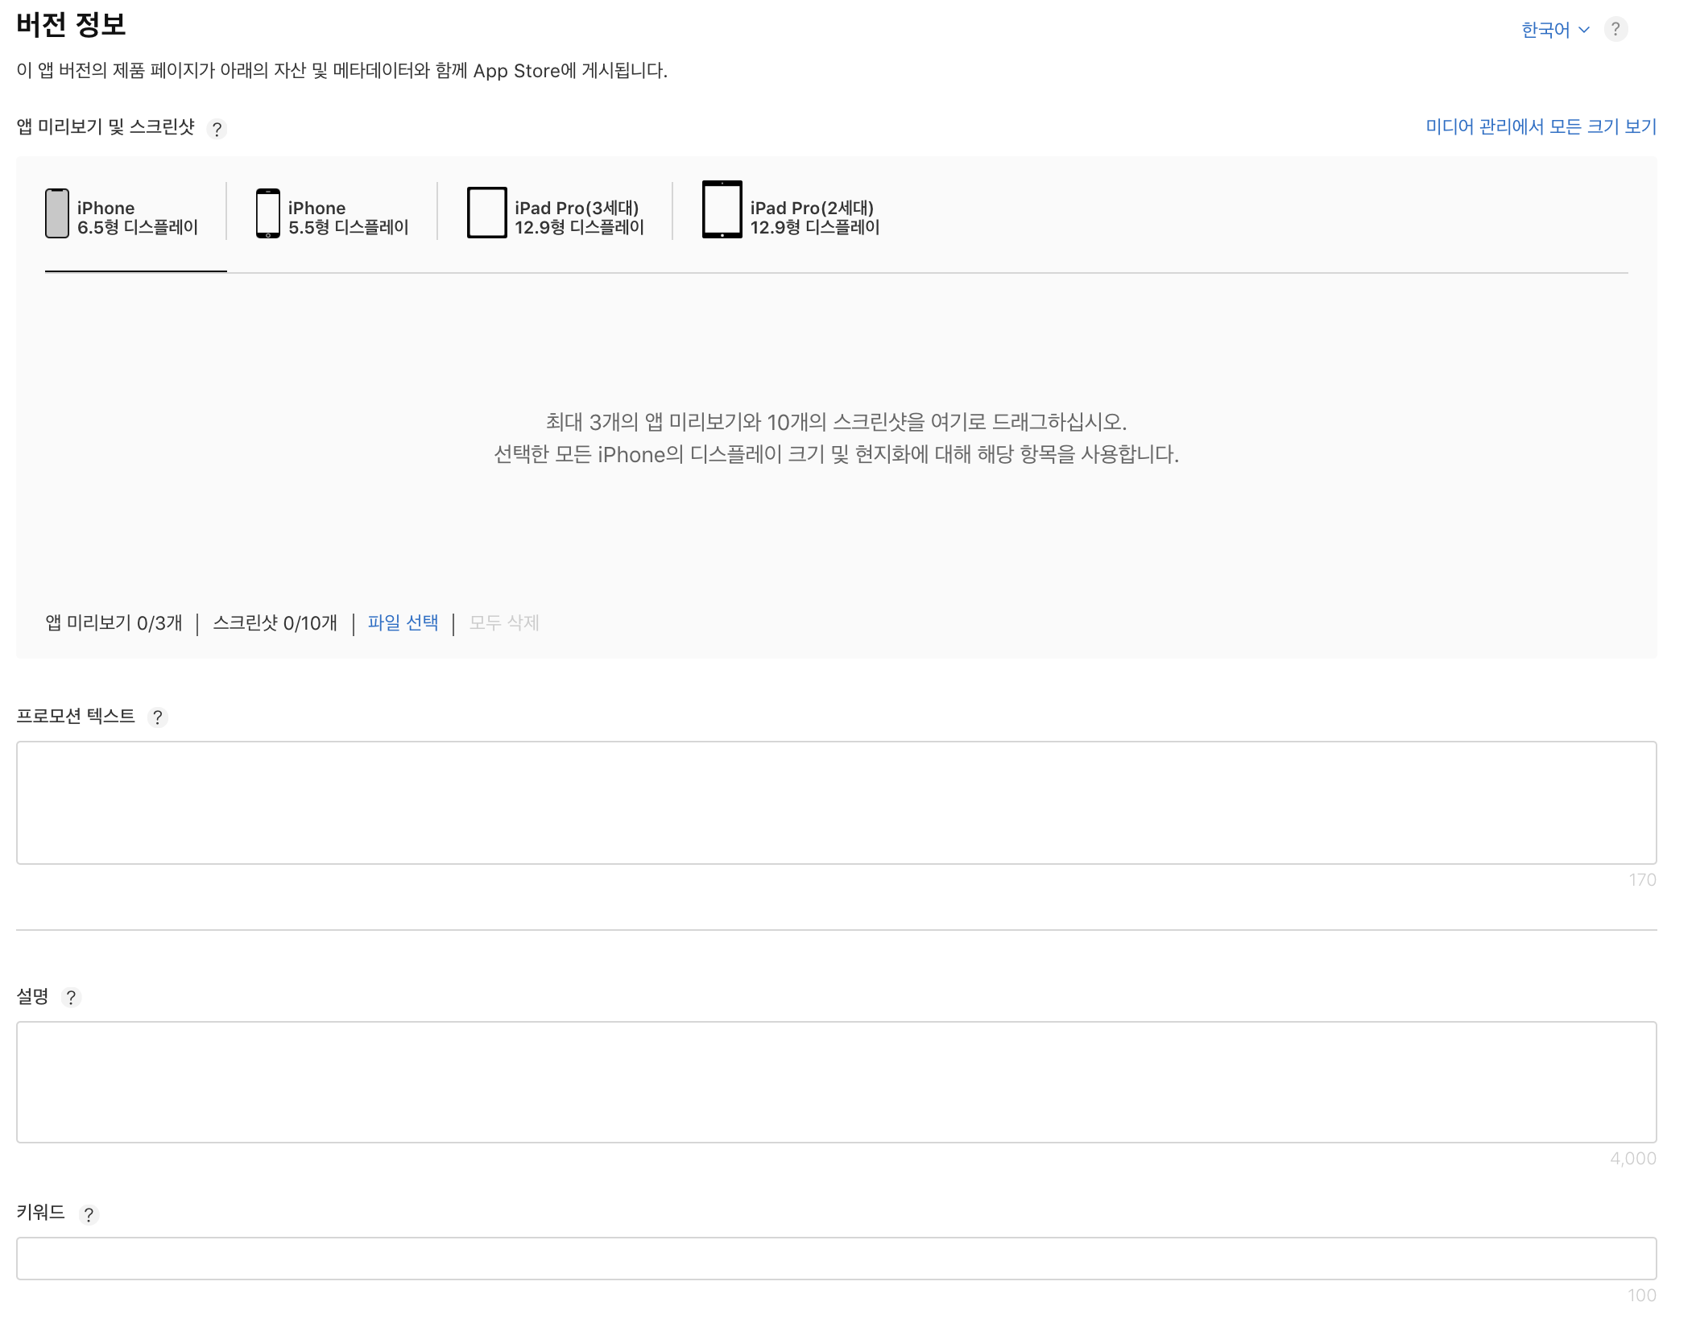
Task: Expand language menu via chevron arrow
Action: (1584, 30)
